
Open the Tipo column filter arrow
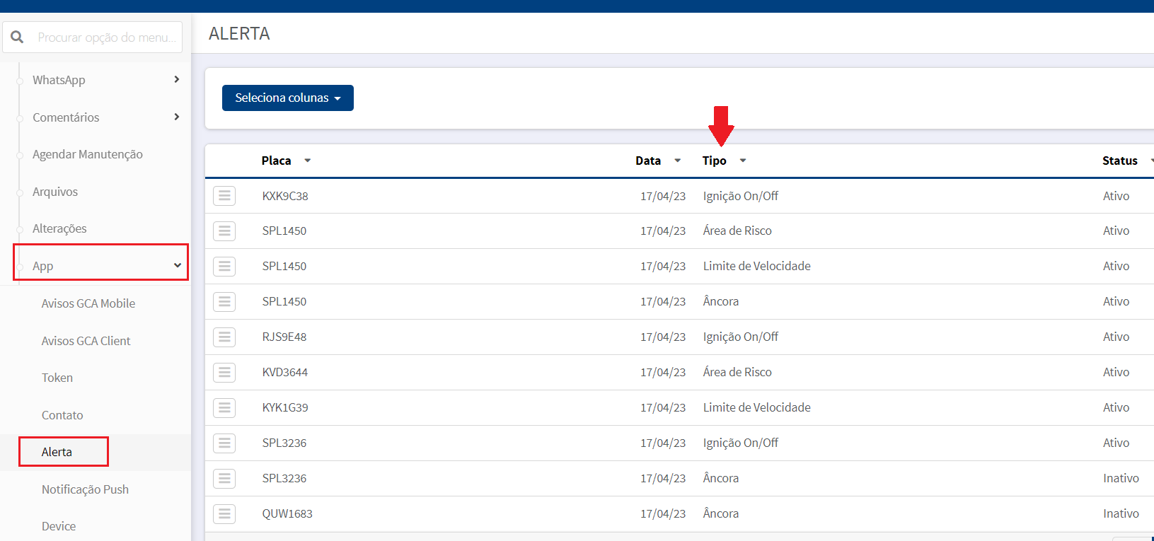[743, 161]
